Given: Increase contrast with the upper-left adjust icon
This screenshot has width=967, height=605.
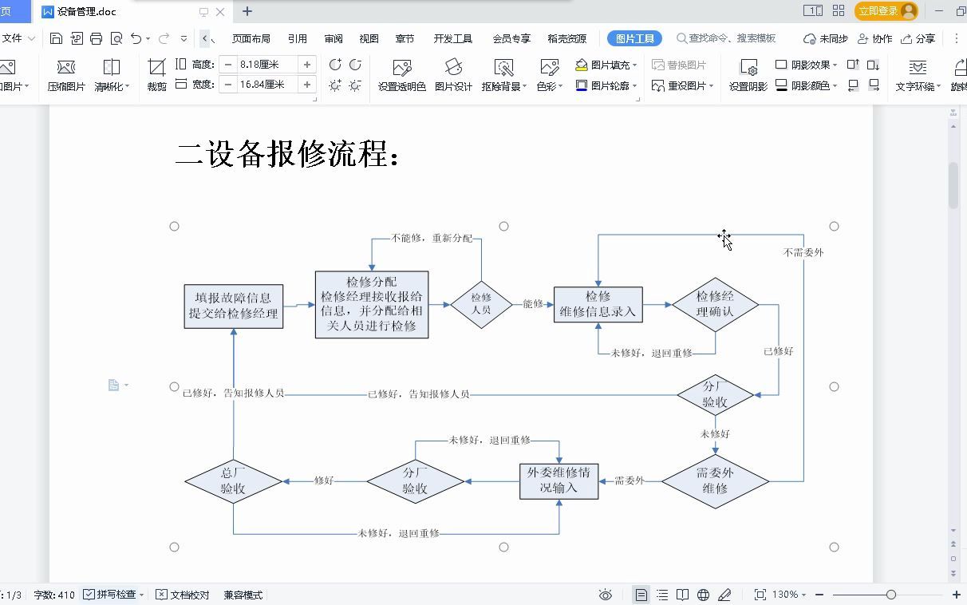Looking at the screenshot, I should [335, 65].
